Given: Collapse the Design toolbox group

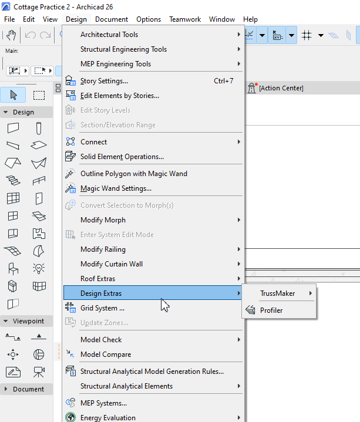Looking at the screenshot, I should [5, 112].
